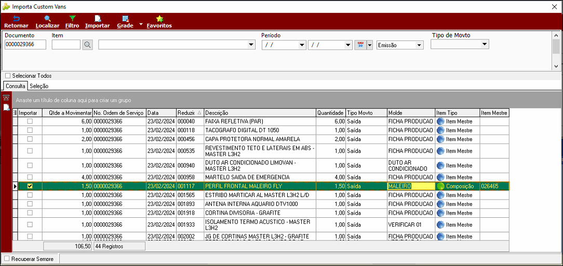Click the Documento input field
The height and width of the screenshot is (266, 563).
click(x=25, y=45)
